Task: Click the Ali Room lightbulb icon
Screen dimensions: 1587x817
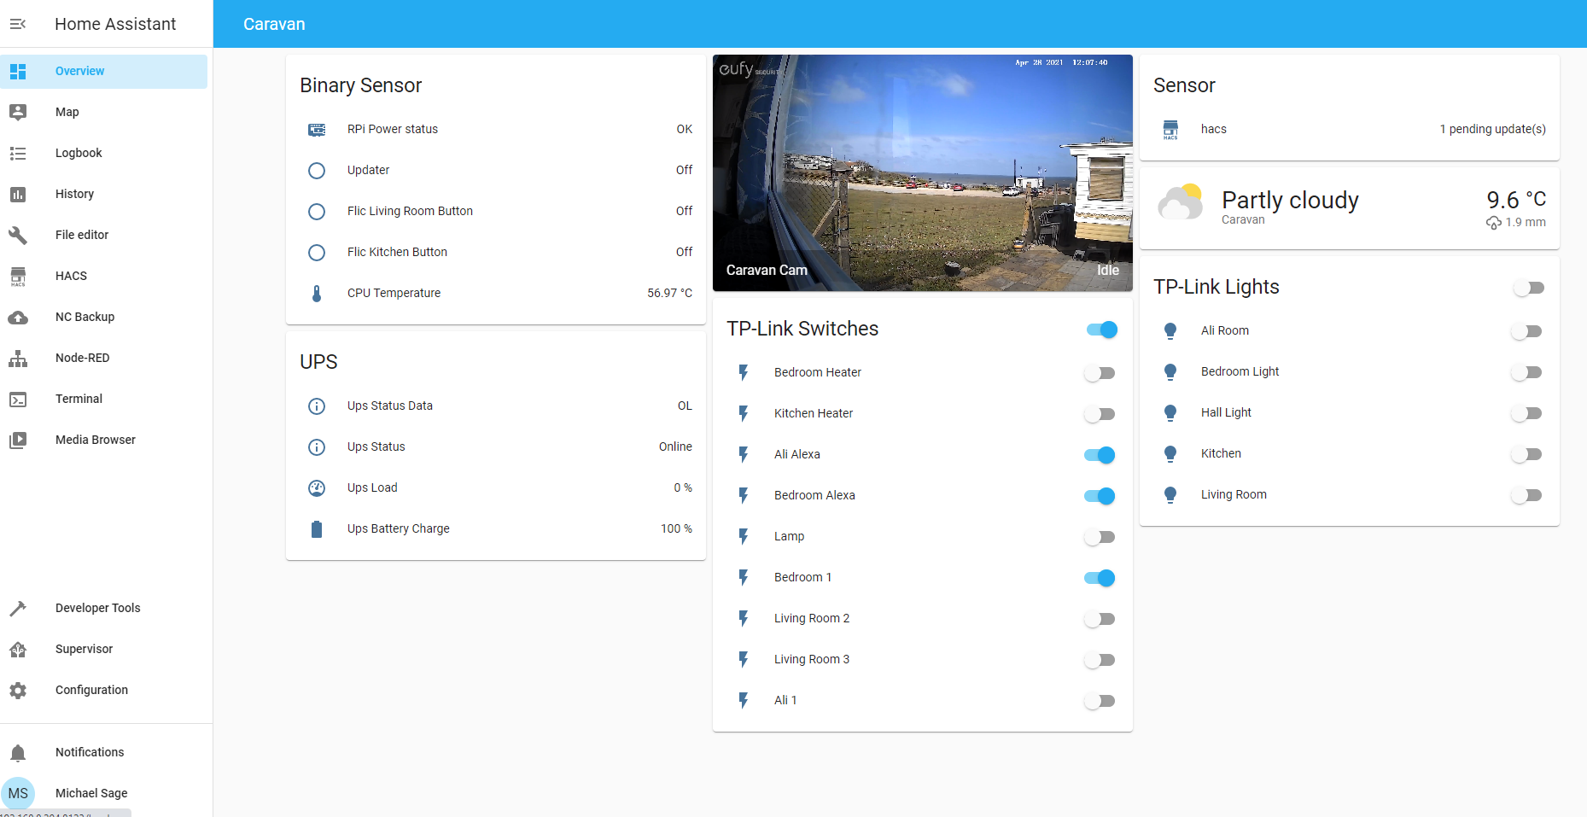Action: (1170, 330)
